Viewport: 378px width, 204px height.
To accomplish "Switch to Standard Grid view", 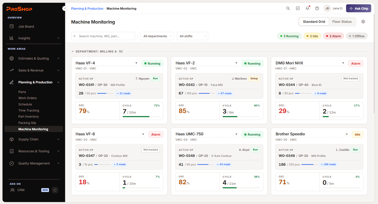I will [314, 22].
